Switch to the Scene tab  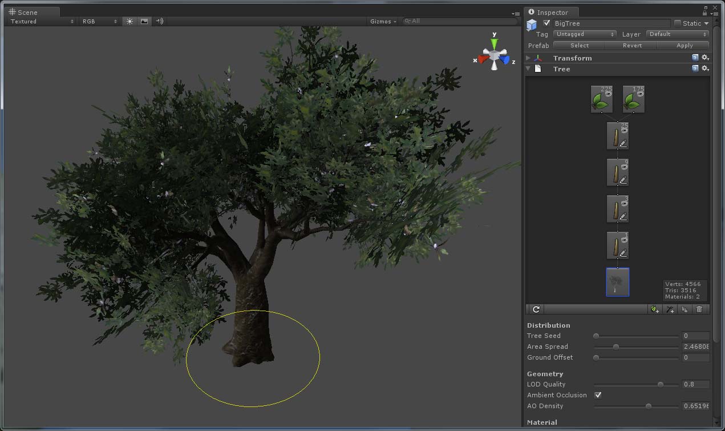pyautogui.click(x=27, y=12)
